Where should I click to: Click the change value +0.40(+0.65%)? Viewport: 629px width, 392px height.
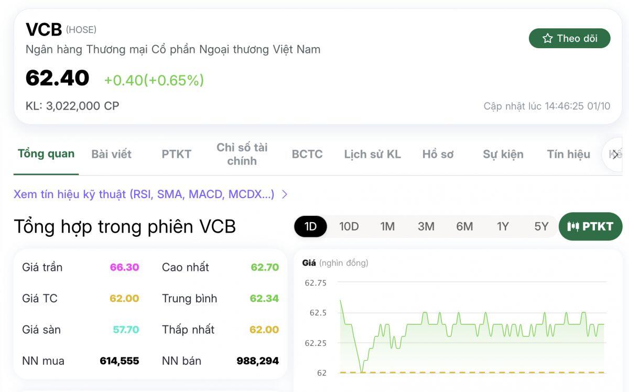[154, 80]
